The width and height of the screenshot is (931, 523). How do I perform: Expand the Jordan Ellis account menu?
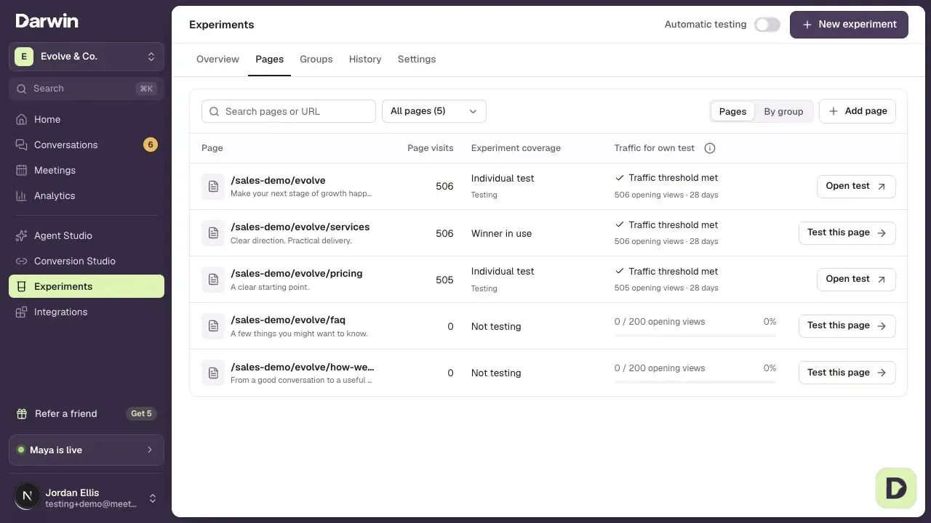click(87, 498)
